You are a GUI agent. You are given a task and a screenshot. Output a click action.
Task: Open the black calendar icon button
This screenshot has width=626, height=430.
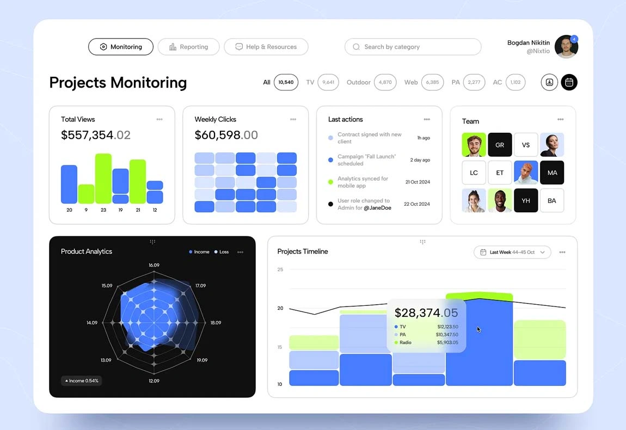569,82
